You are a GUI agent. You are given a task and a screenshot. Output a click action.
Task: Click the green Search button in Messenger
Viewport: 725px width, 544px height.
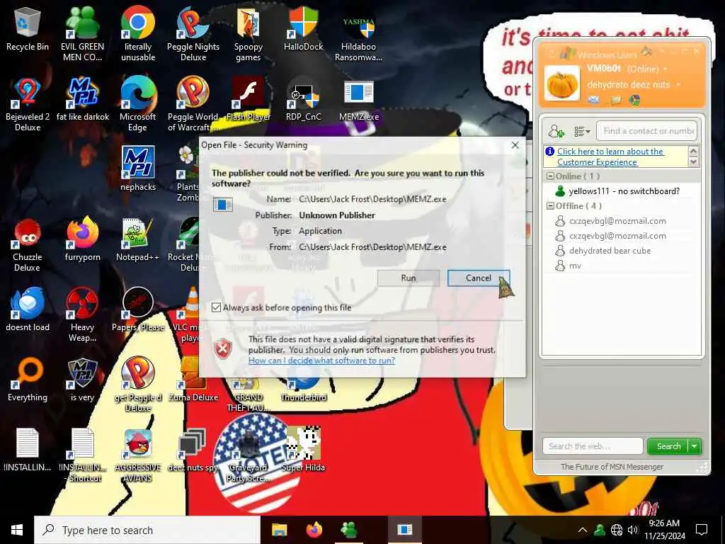tap(668, 446)
